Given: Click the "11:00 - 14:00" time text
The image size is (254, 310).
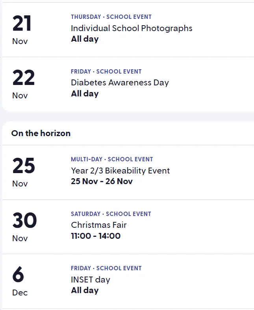Looking at the screenshot, I should pyautogui.click(x=96, y=236).
